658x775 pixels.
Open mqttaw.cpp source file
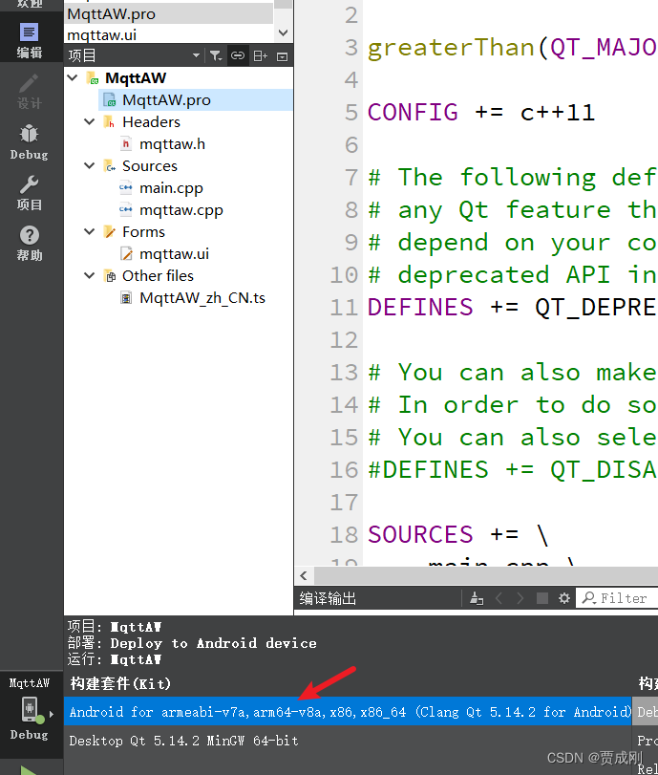[x=180, y=209]
